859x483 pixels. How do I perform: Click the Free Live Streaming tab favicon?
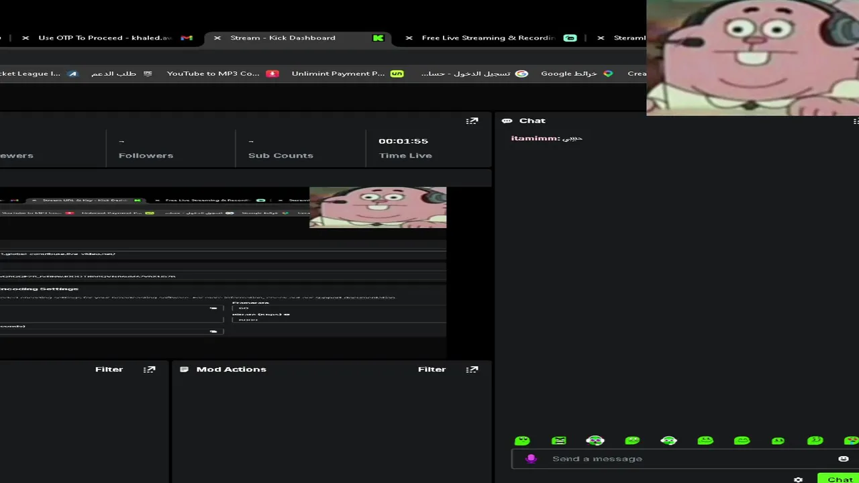pyautogui.click(x=570, y=38)
